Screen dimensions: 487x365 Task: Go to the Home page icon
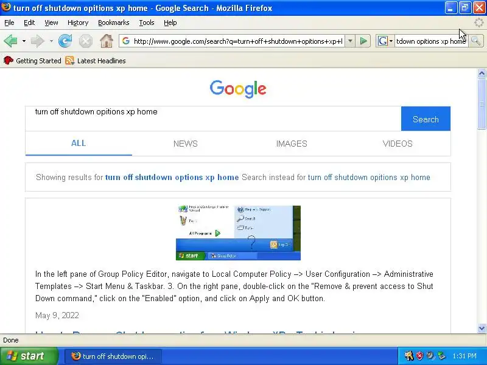click(106, 41)
